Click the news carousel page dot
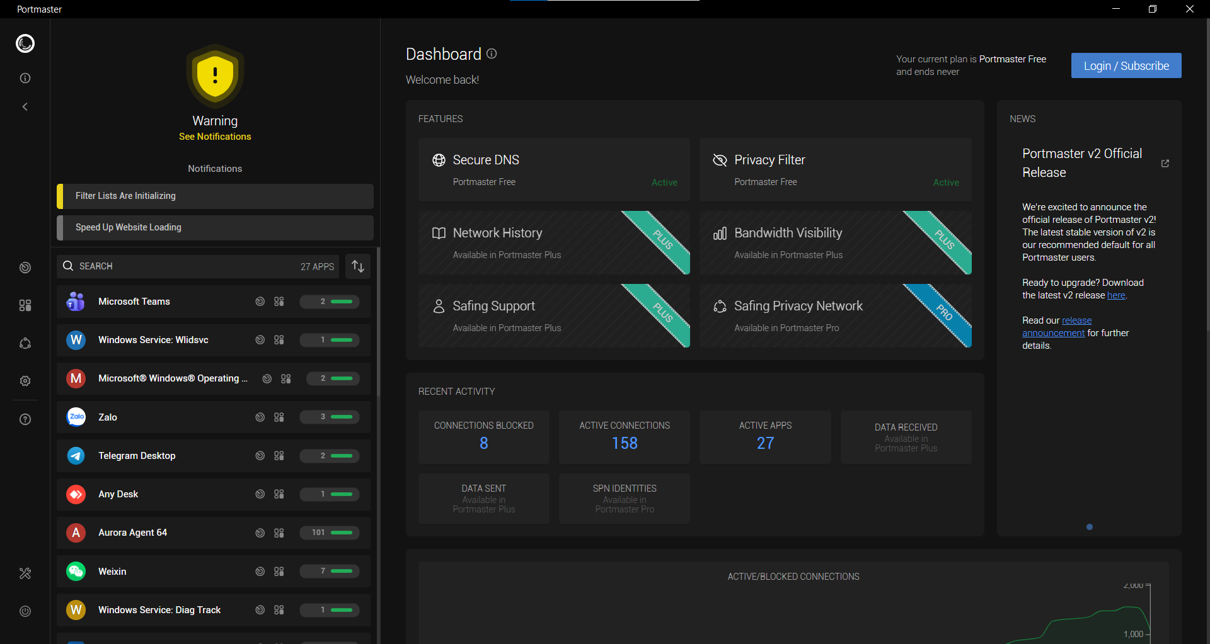Viewport: 1210px width, 644px height. pos(1089,527)
